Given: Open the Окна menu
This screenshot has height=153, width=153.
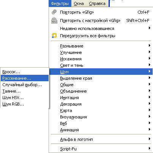Looking at the screenshot, I should click(x=79, y=3).
